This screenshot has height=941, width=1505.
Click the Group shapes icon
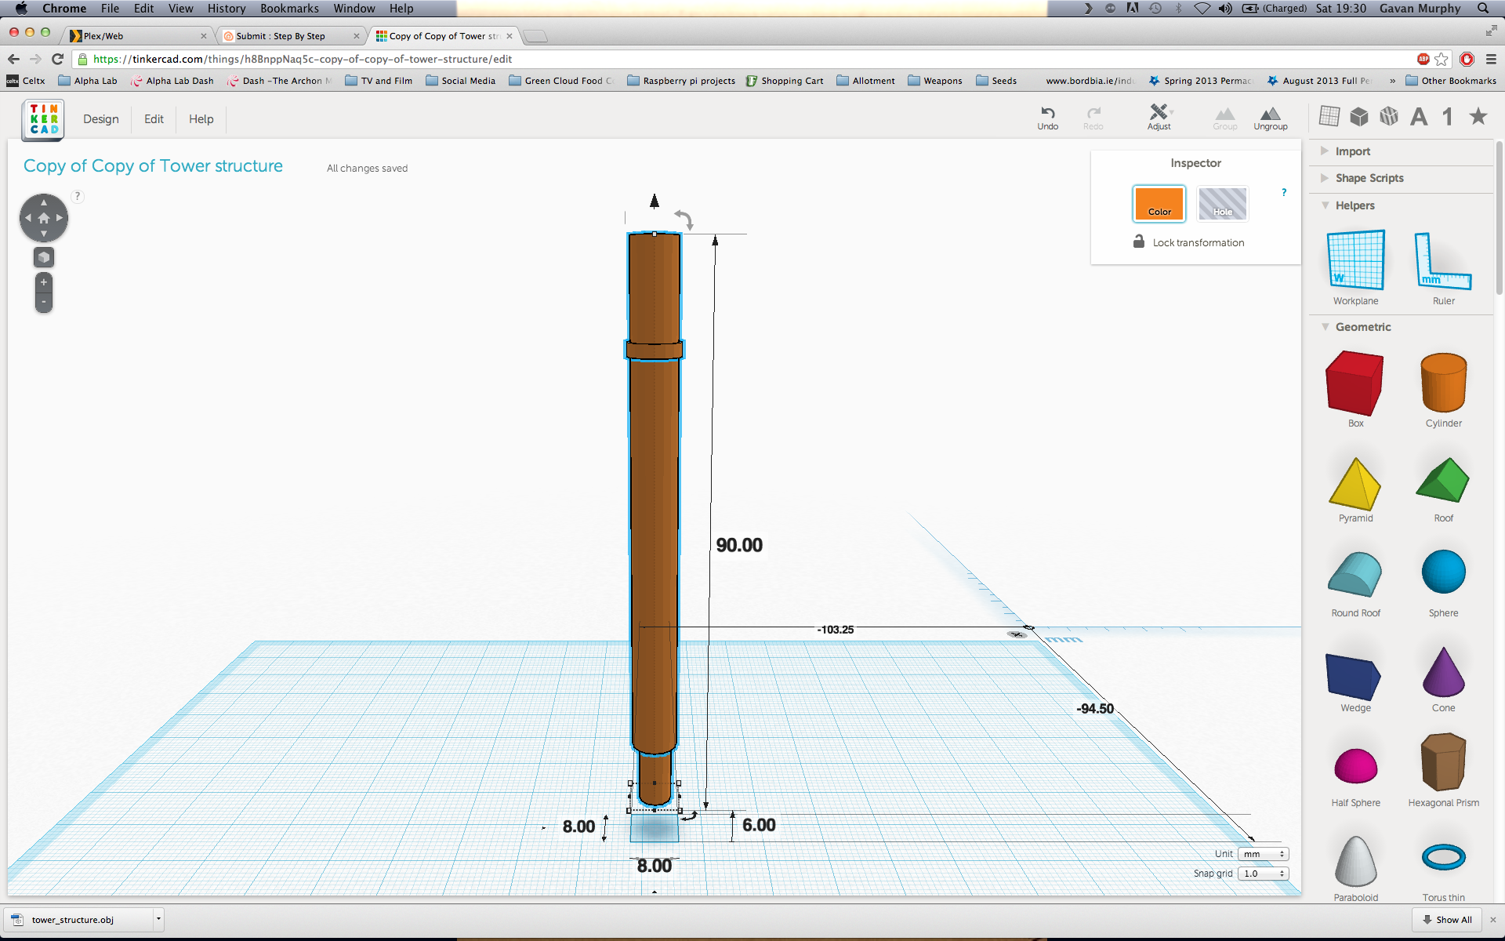[1224, 114]
